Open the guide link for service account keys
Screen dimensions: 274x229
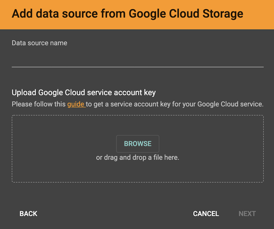[76, 104]
